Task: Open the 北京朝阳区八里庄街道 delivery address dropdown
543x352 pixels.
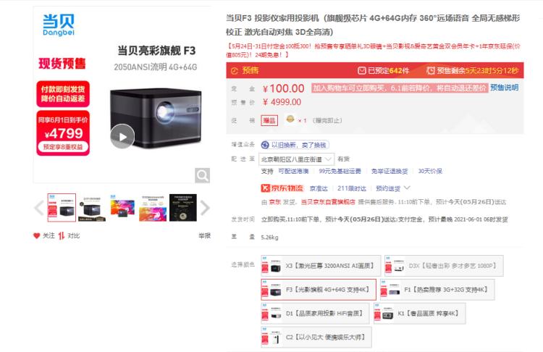Action: click(296, 159)
